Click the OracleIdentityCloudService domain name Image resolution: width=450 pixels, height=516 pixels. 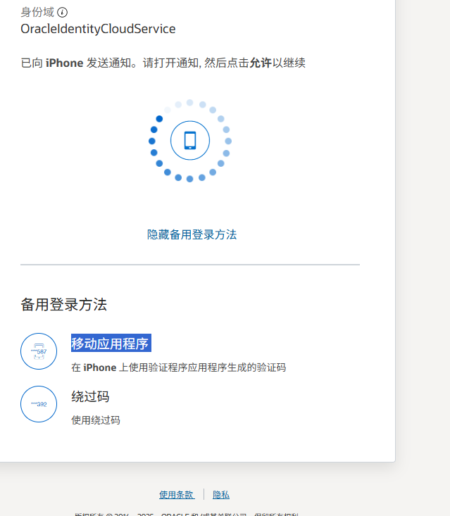[98, 29]
